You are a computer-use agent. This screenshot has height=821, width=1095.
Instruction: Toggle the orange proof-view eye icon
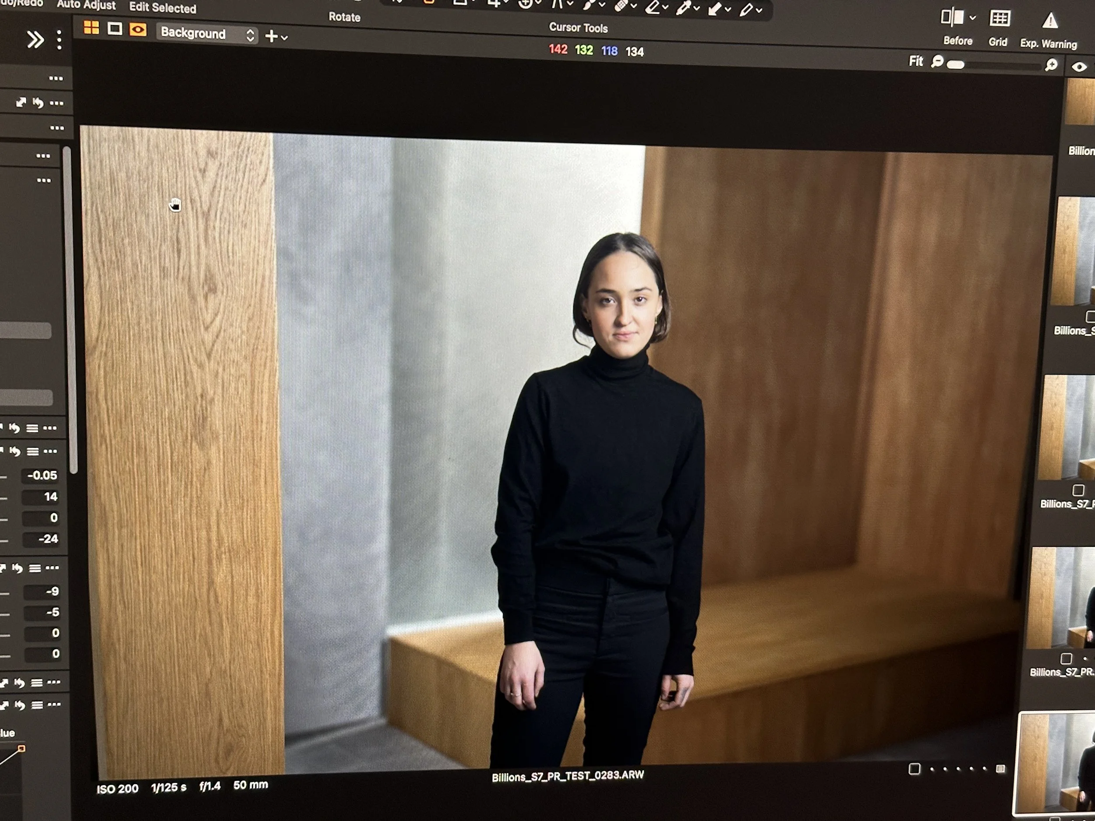pyautogui.click(x=138, y=30)
